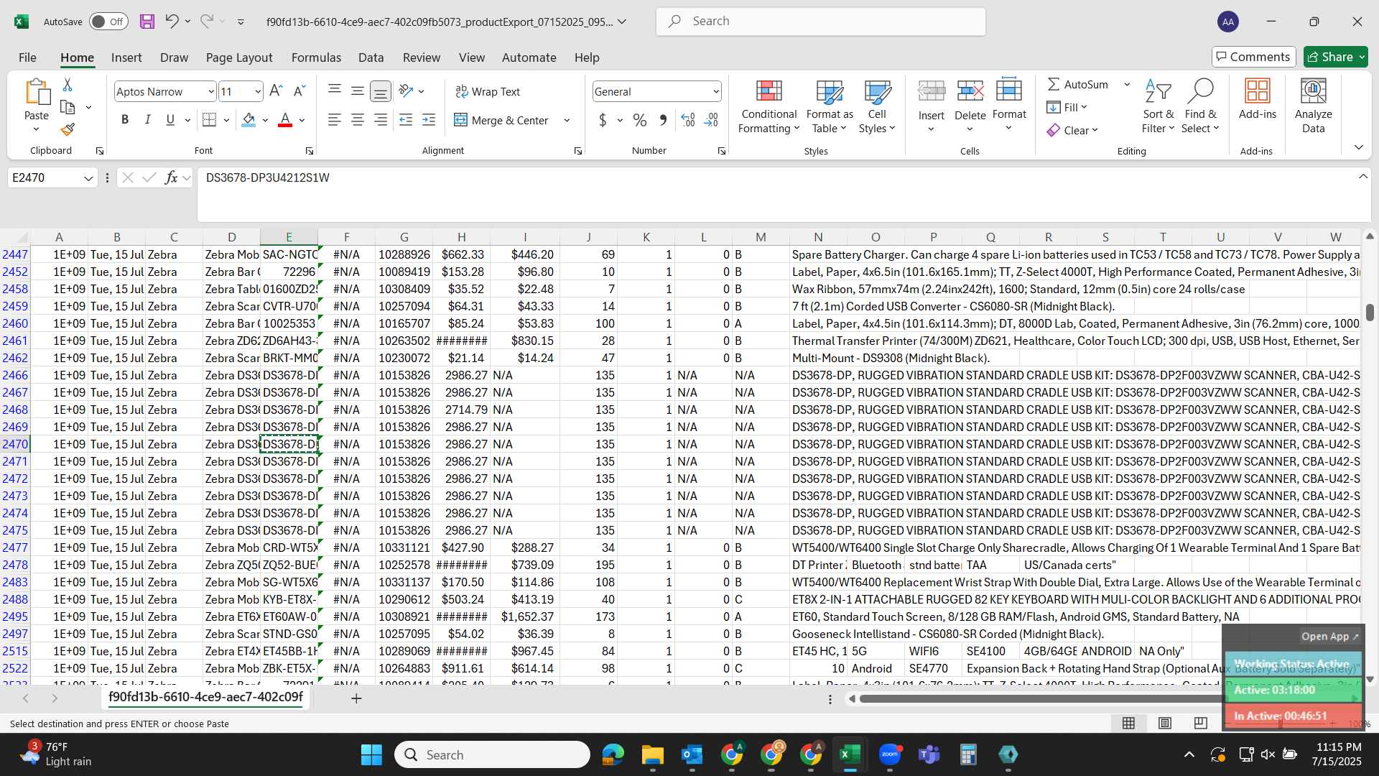Expand Merge & Center dropdown arrow

pyautogui.click(x=567, y=120)
